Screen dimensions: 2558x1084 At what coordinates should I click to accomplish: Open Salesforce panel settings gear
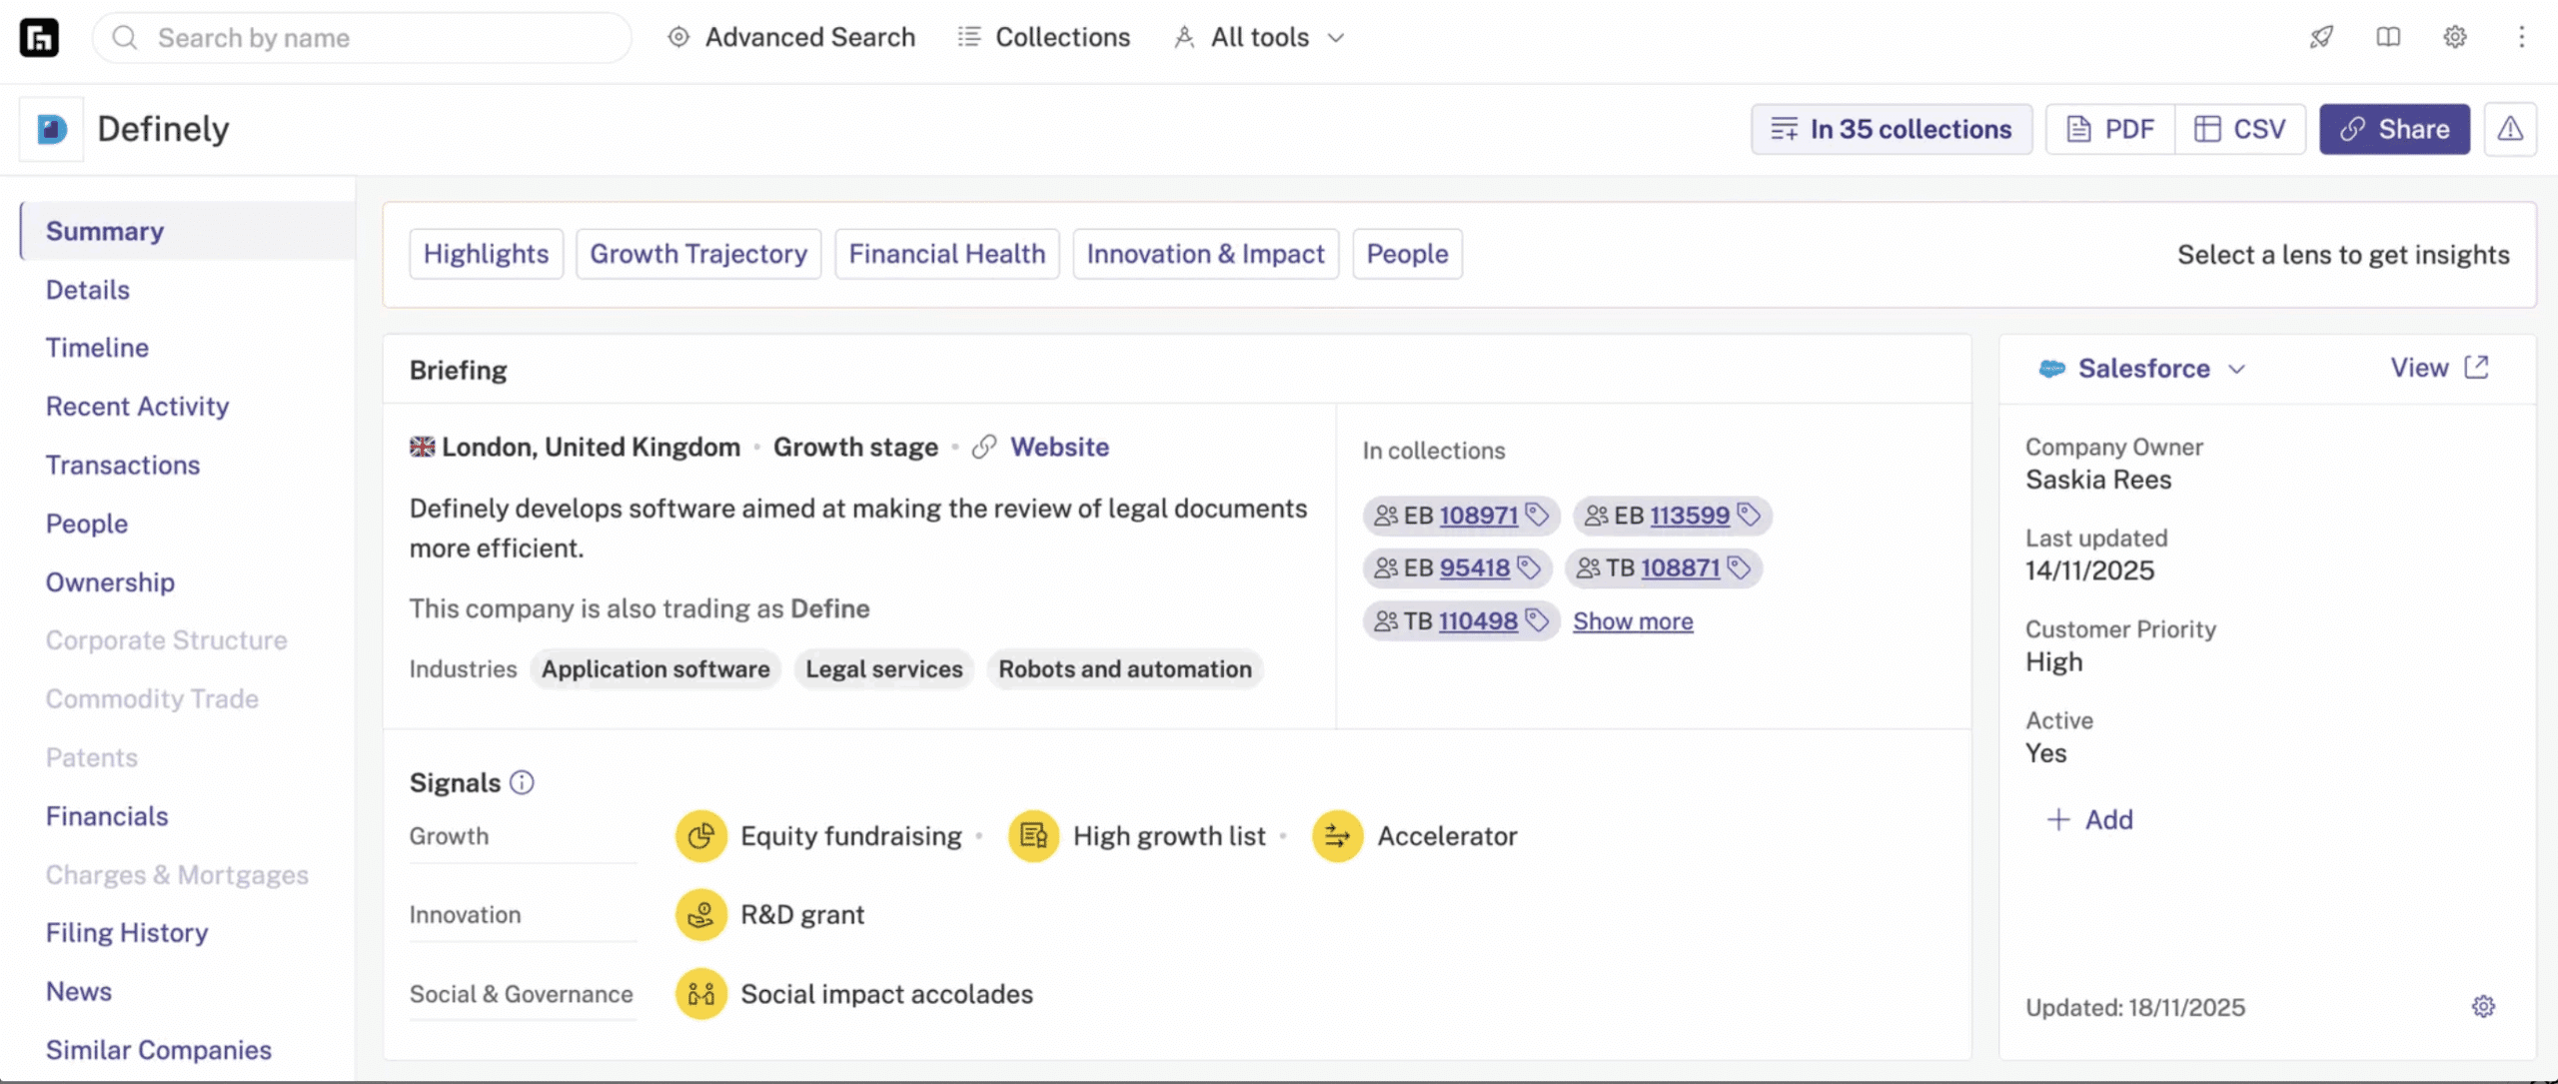[x=2483, y=1006]
